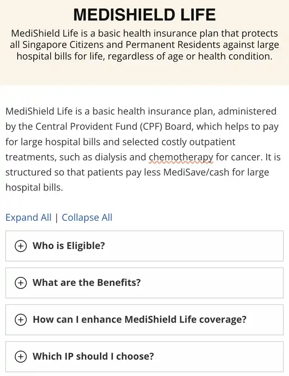Click the plus icon beside Which IP should I choose
The image size is (289, 376).
pos(21,357)
